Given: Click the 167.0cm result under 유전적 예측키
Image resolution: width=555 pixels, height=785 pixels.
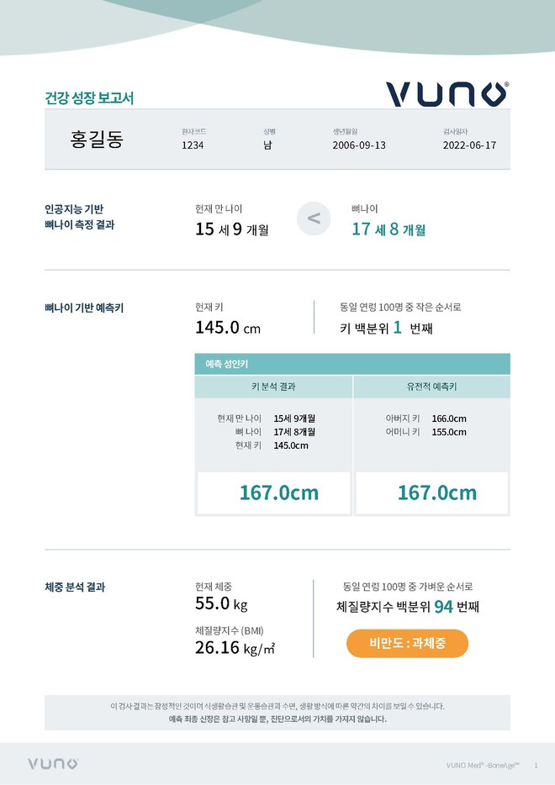Looking at the screenshot, I should point(436,493).
